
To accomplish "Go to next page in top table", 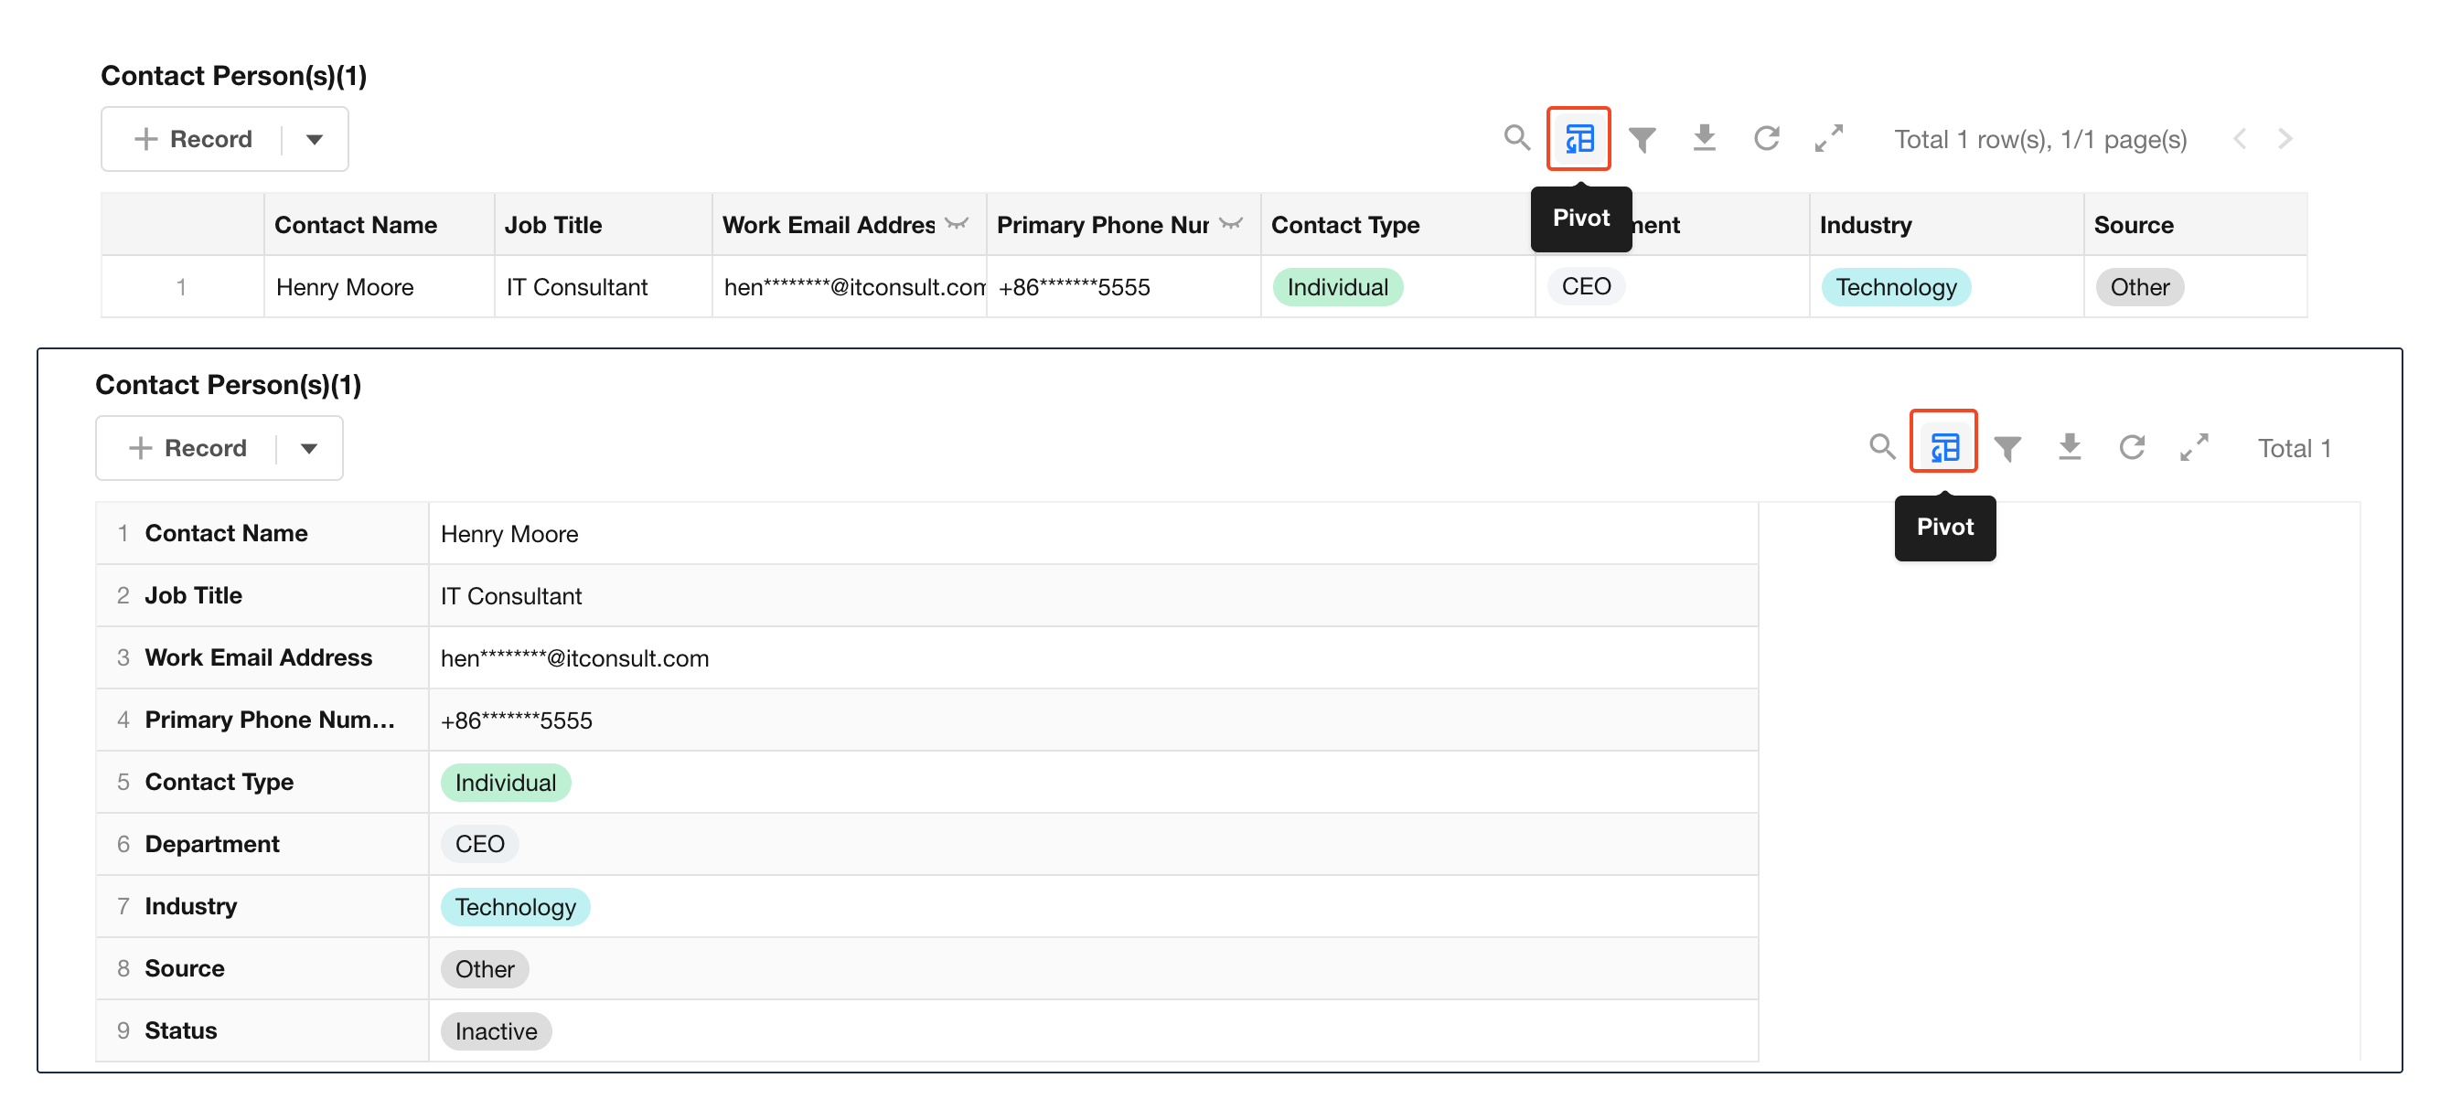I will 2285,139.
